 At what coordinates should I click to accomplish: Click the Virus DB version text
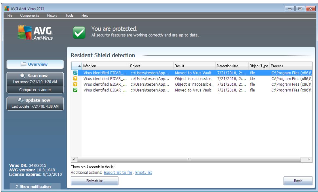(28, 166)
